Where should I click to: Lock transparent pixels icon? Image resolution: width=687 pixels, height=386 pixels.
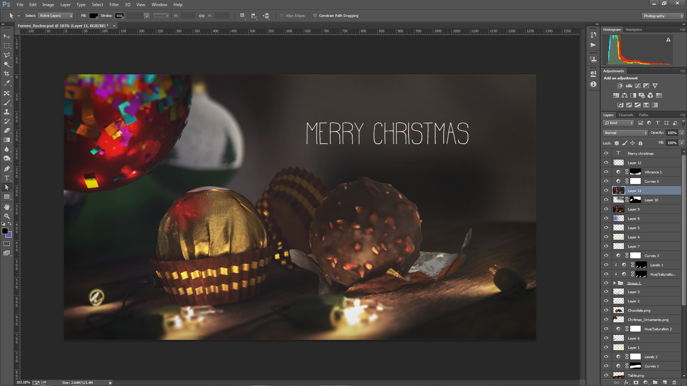617,143
